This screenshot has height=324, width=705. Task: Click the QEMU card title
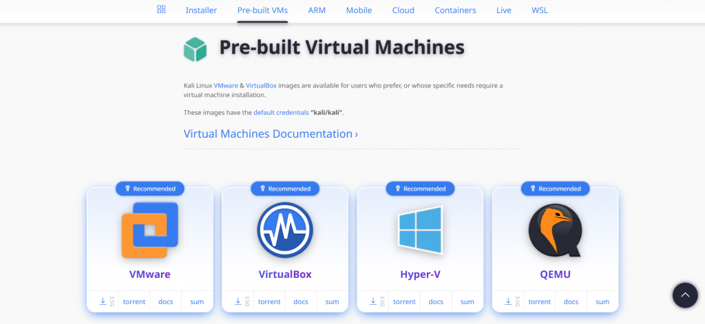click(x=556, y=274)
